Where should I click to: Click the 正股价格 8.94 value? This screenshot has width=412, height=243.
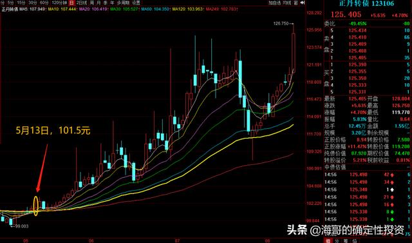362,140
